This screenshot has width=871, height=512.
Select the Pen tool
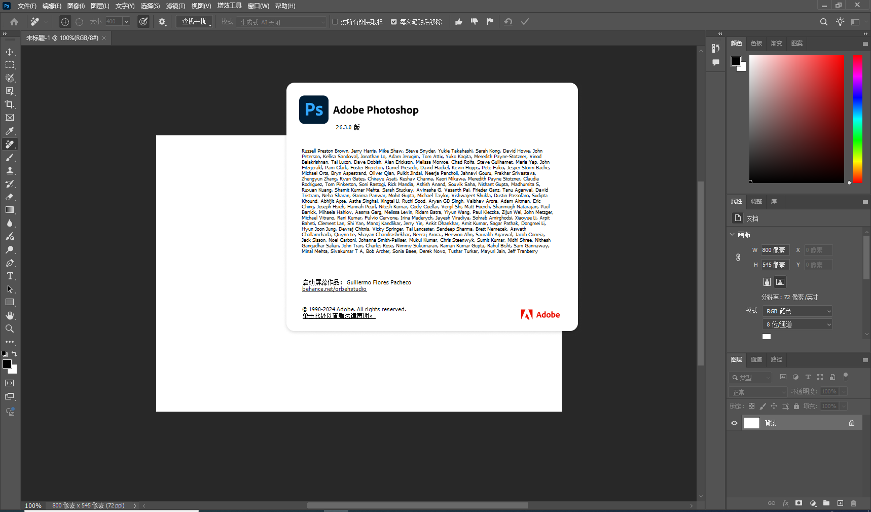10,263
